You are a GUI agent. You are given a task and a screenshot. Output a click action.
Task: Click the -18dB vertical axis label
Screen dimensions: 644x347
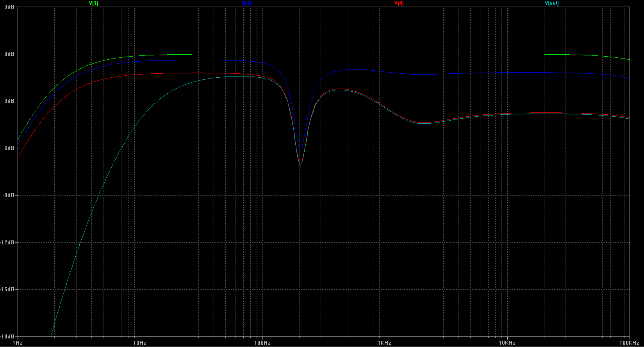tap(8, 336)
